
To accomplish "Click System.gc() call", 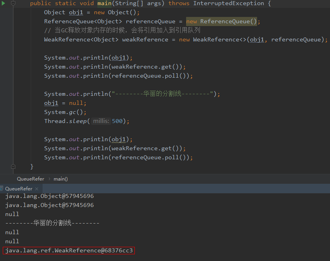I will 65,112.
